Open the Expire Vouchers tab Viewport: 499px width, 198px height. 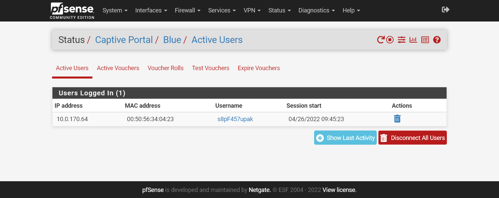(259, 68)
